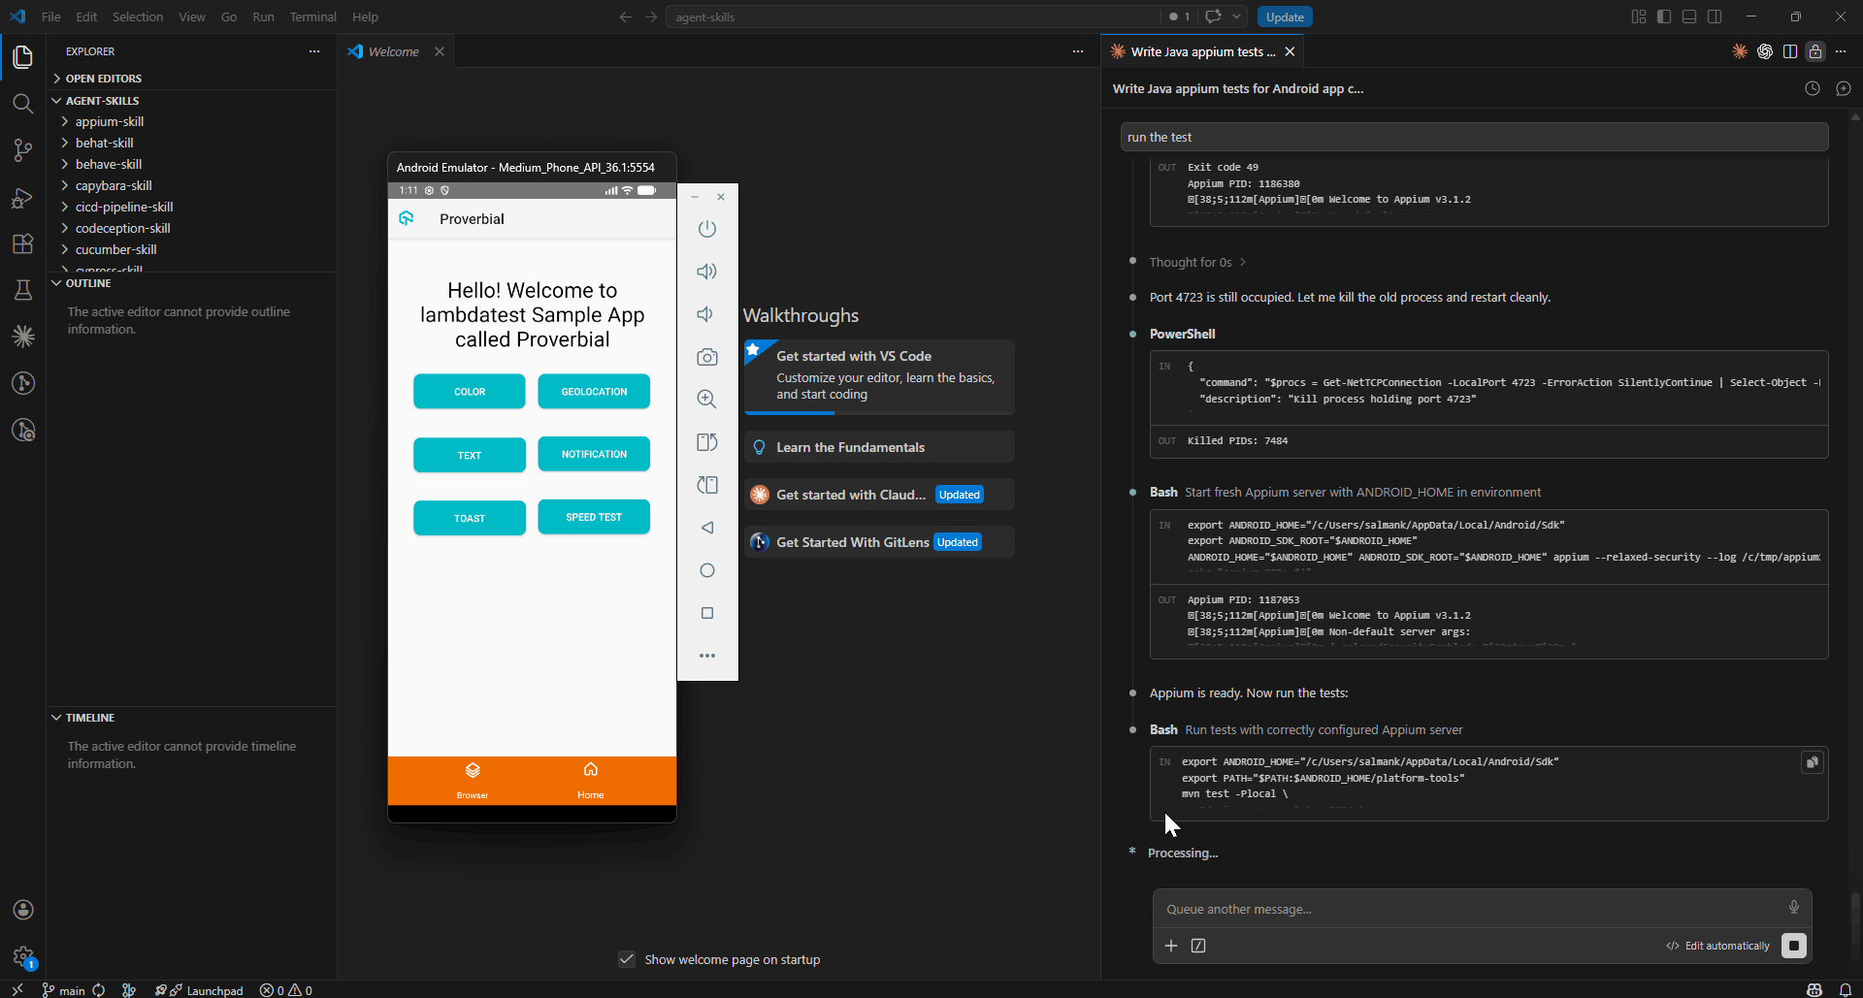Open the Selection menu
The height and width of the screenshot is (998, 1863).
point(138,16)
